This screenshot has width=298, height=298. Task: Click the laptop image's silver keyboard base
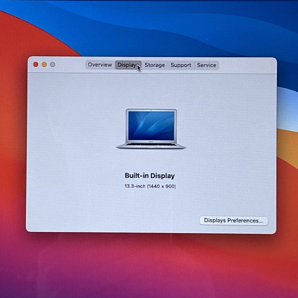coord(151,146)
